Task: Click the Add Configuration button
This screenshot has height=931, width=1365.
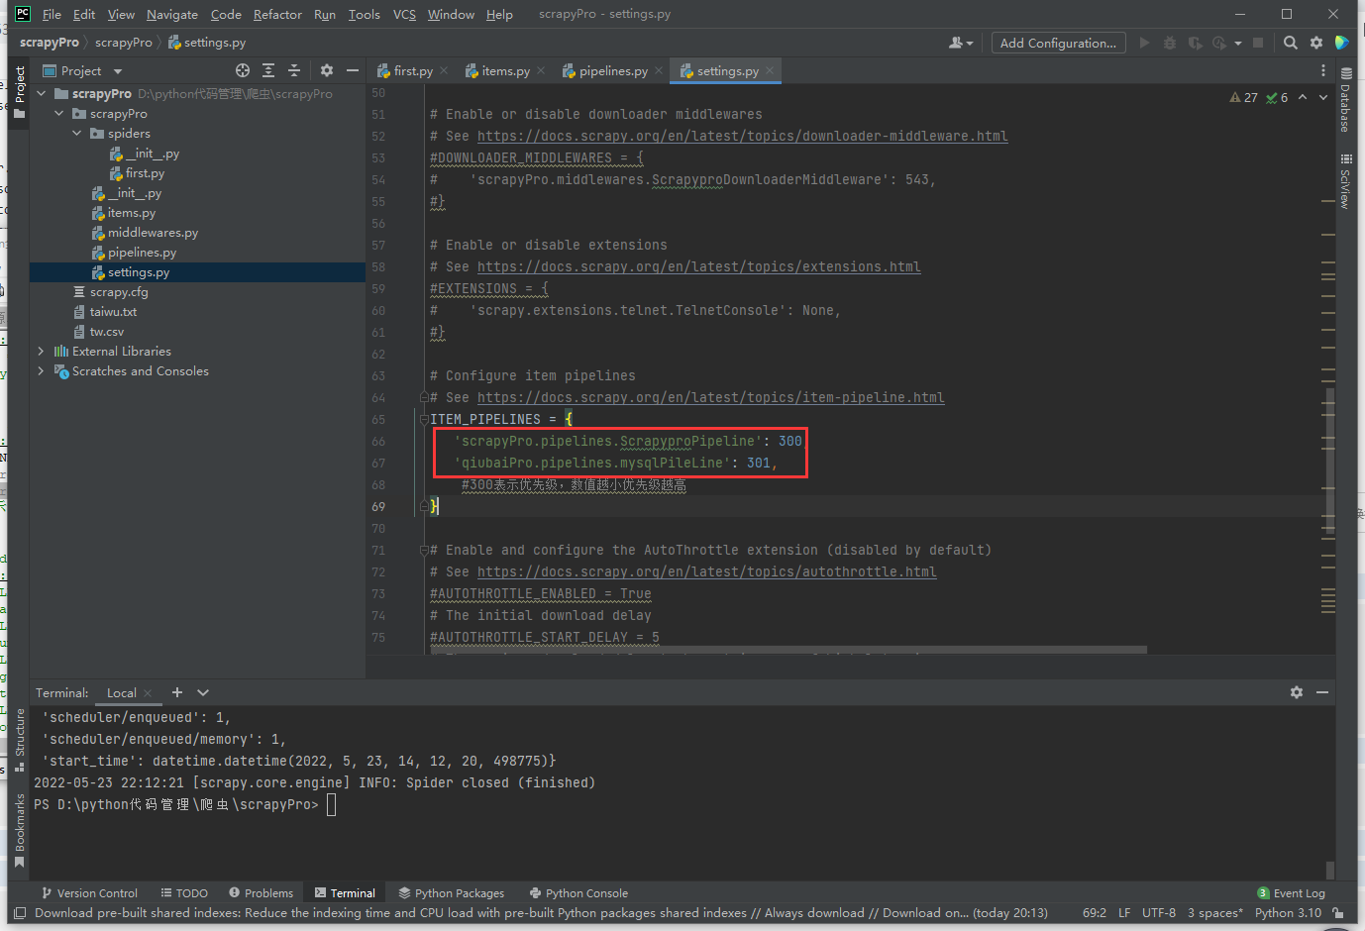Action: click(x=1058, y=43)
